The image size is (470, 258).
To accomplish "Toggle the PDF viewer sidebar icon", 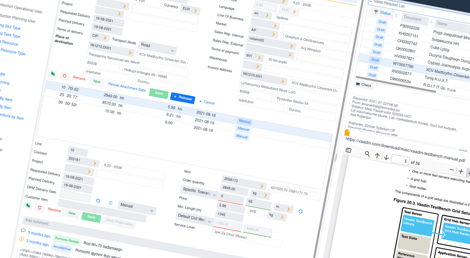I will coord(348,150).
